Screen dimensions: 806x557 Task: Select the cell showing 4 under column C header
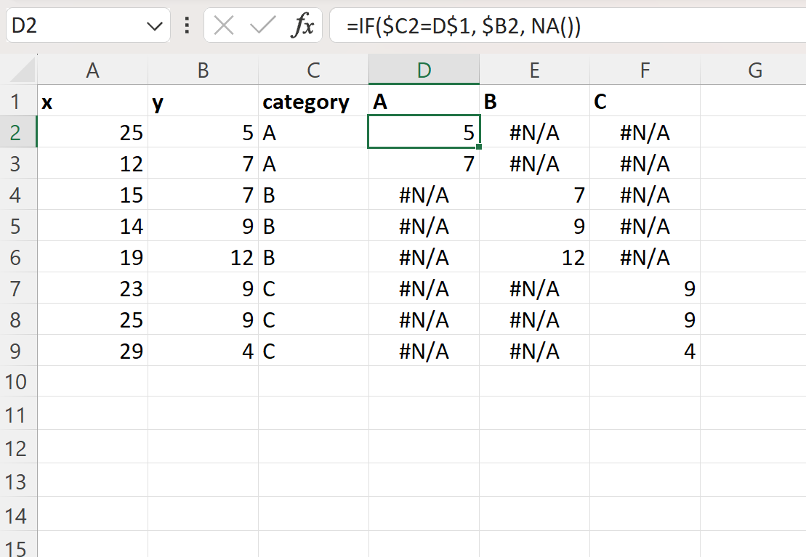[x=644, y=351]
